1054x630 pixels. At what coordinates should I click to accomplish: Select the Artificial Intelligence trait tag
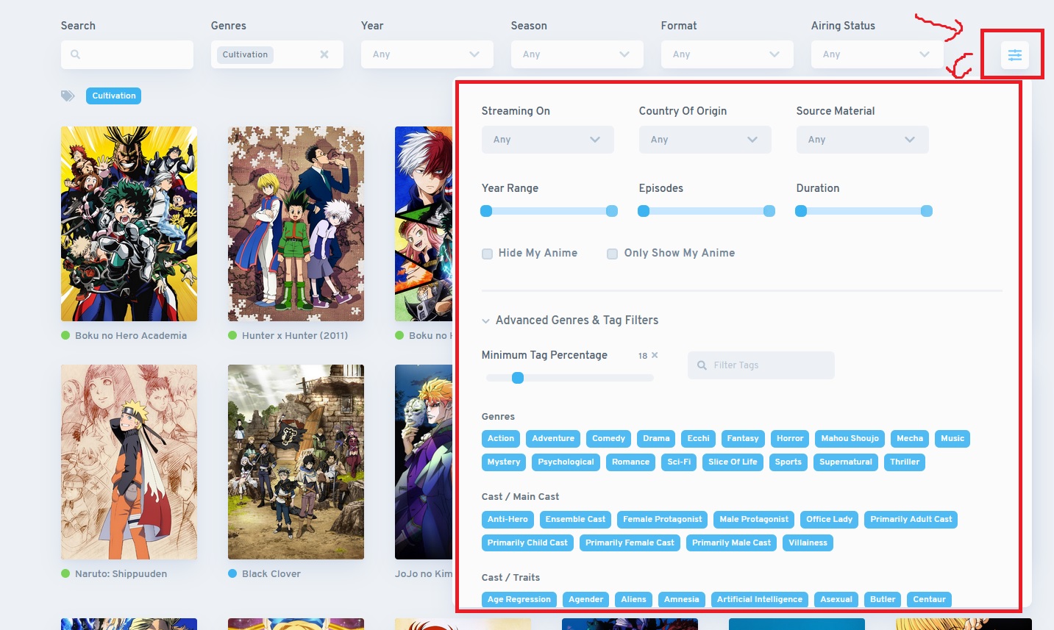760,600
